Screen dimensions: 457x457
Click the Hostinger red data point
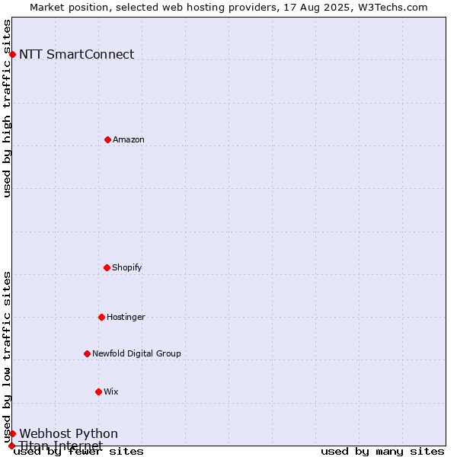[101, 317]
